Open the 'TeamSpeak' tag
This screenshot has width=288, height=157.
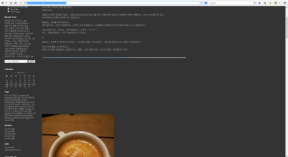(x=10, y=102)
